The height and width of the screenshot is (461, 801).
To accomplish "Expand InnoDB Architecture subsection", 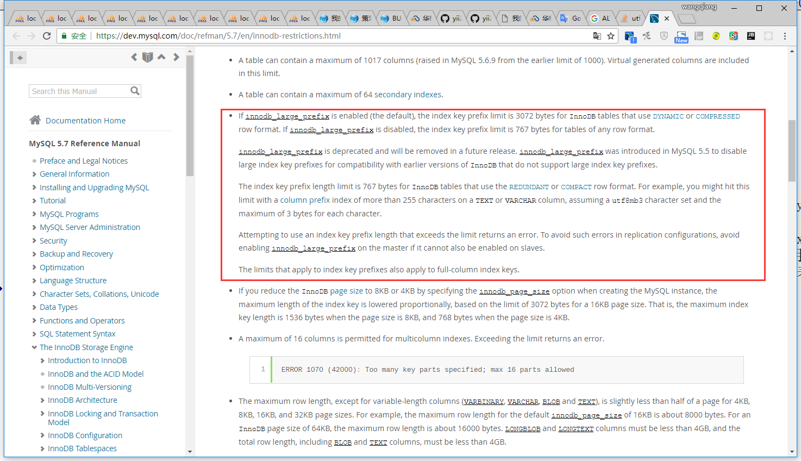I will click(43, 400).
